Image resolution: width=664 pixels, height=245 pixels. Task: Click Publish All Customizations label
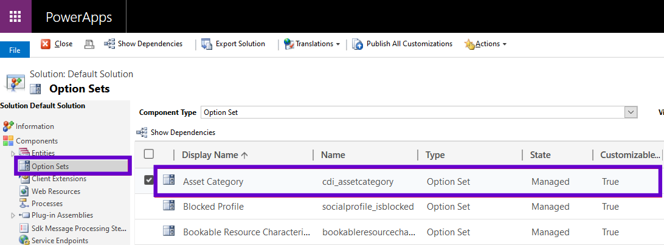coord(409,44)
